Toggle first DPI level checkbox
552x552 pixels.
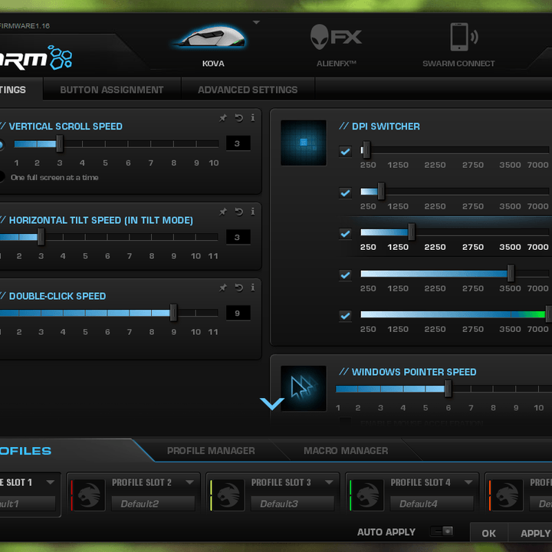[x=345, y=151]
